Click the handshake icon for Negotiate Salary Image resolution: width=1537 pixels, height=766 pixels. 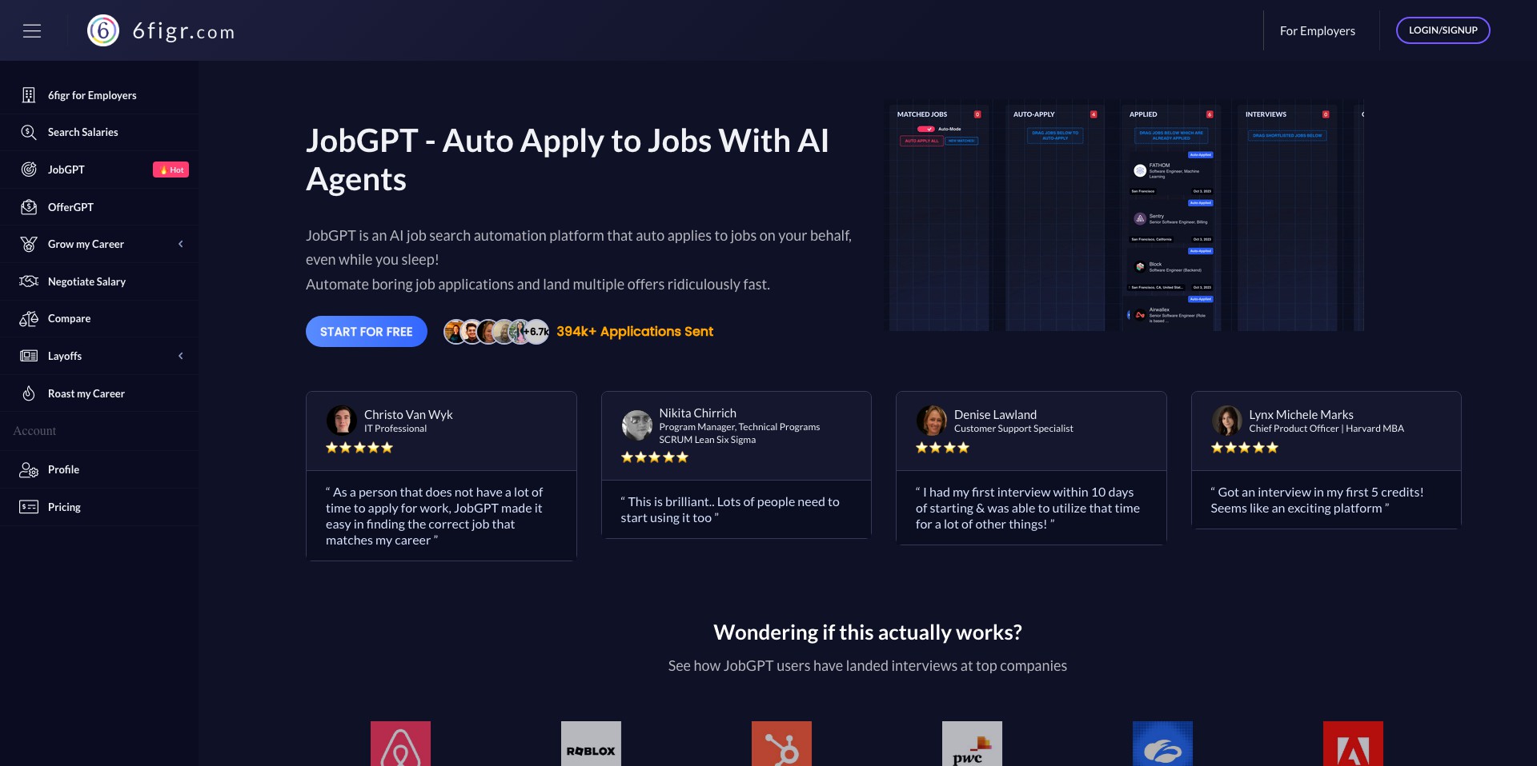(29, 281)
